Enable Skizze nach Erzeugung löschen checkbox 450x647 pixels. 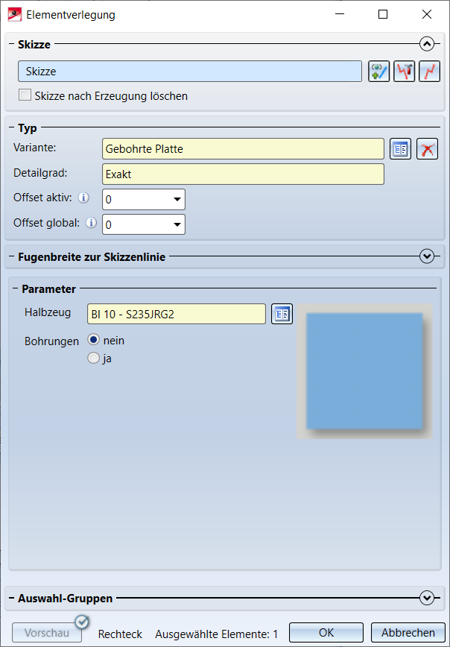click(25, 95)
